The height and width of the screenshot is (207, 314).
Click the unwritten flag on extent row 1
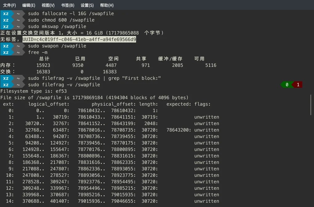[x=207, y=117]
